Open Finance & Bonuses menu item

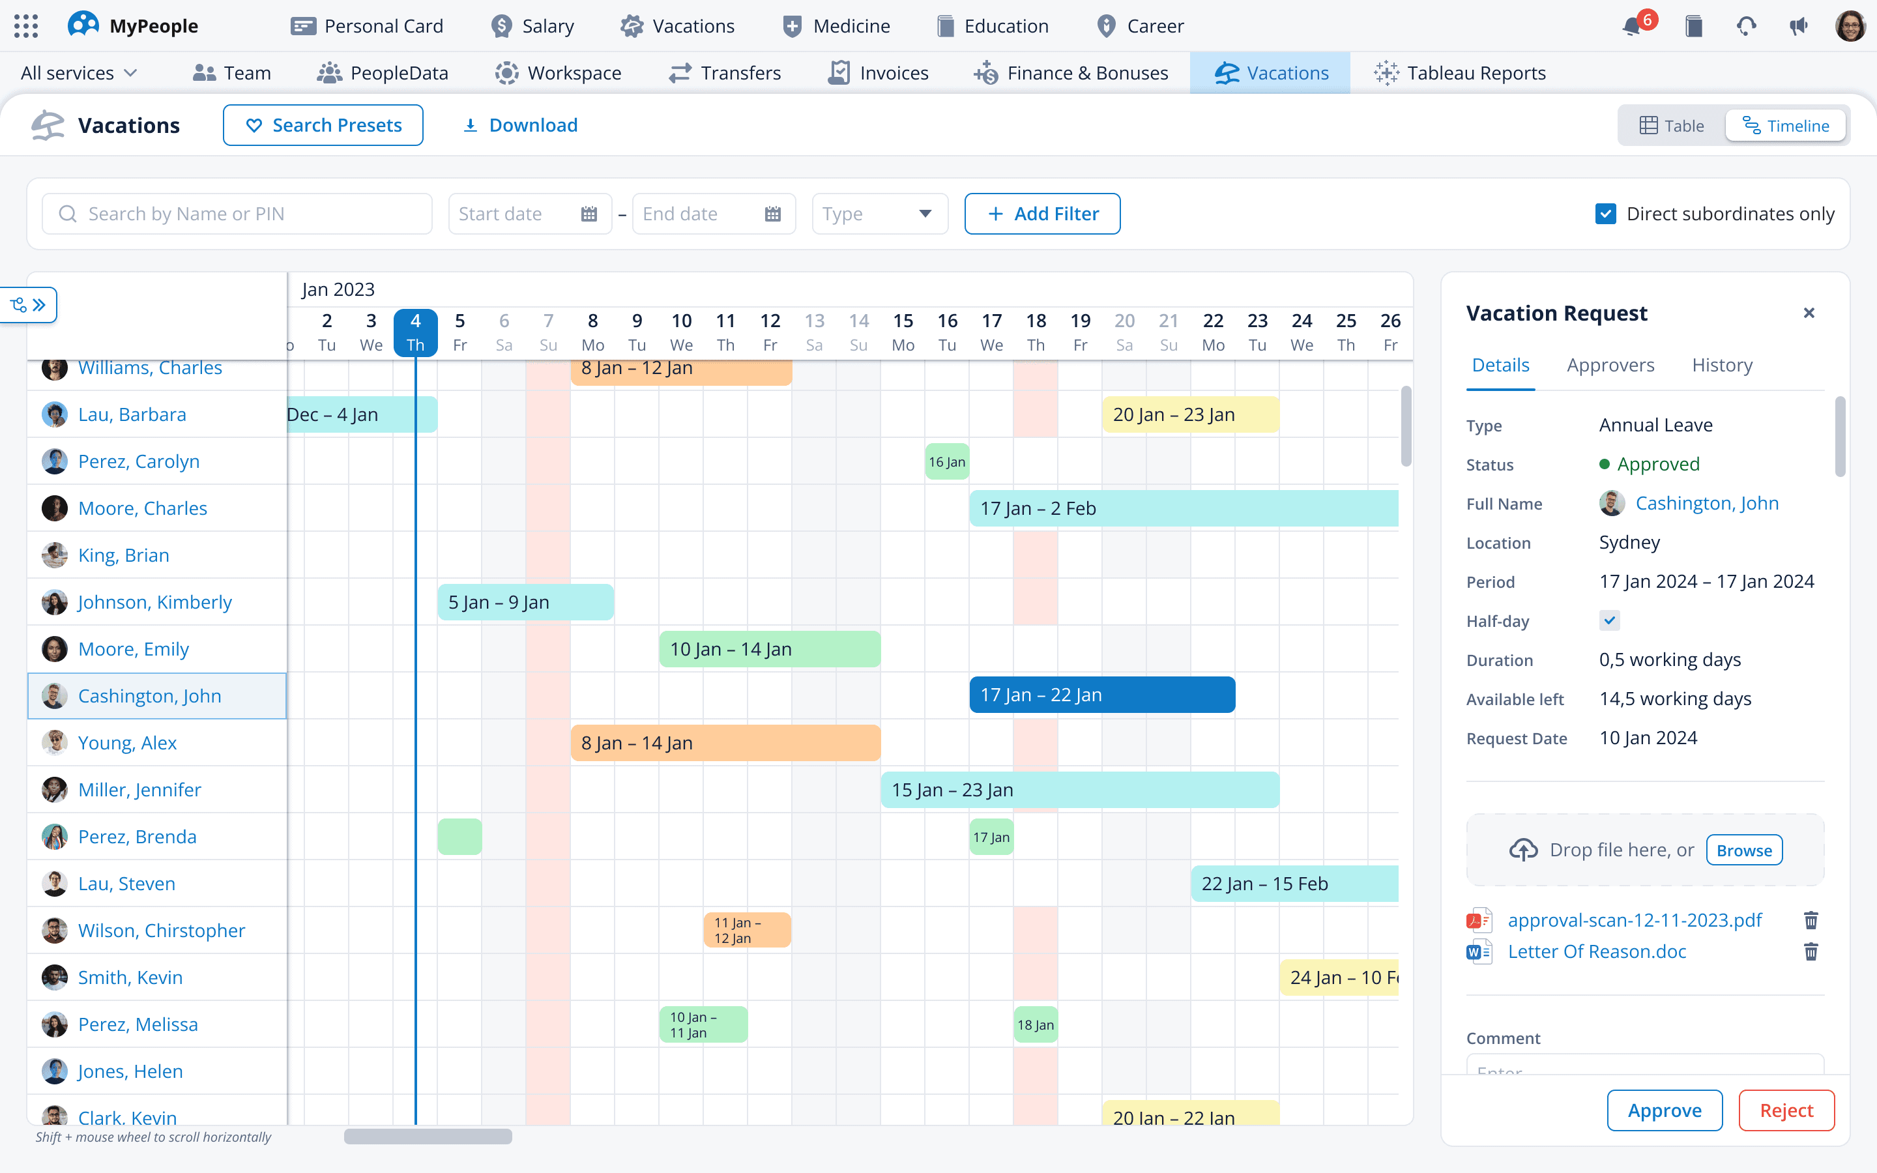(x=1071, y=73)
